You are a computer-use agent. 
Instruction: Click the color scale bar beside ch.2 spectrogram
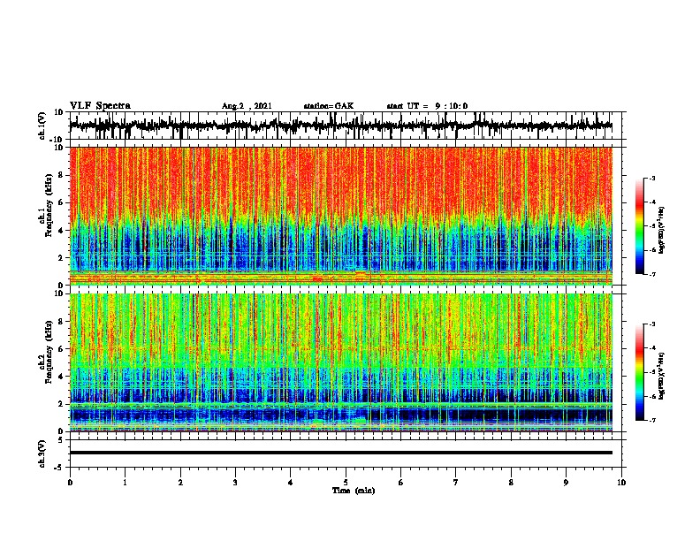coord(640,372)
